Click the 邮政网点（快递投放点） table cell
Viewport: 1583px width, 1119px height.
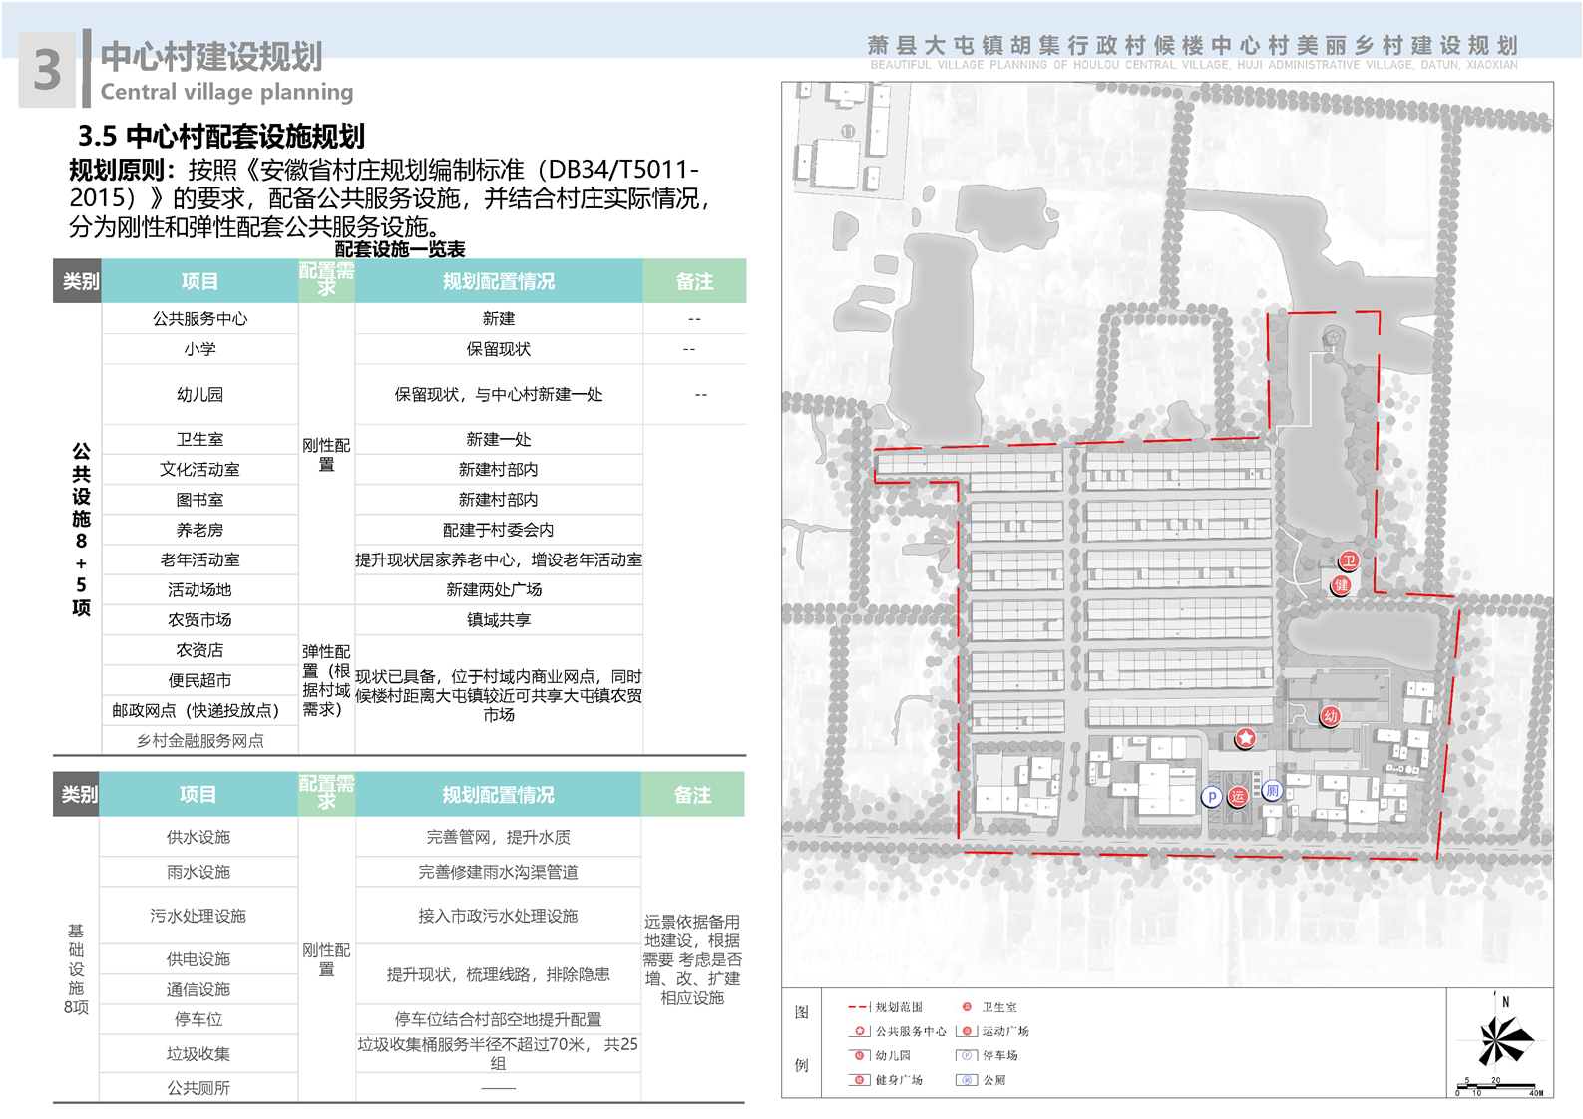196,711
